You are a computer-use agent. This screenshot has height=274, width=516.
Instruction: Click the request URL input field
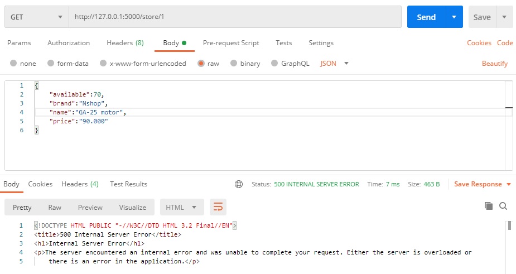235,17
